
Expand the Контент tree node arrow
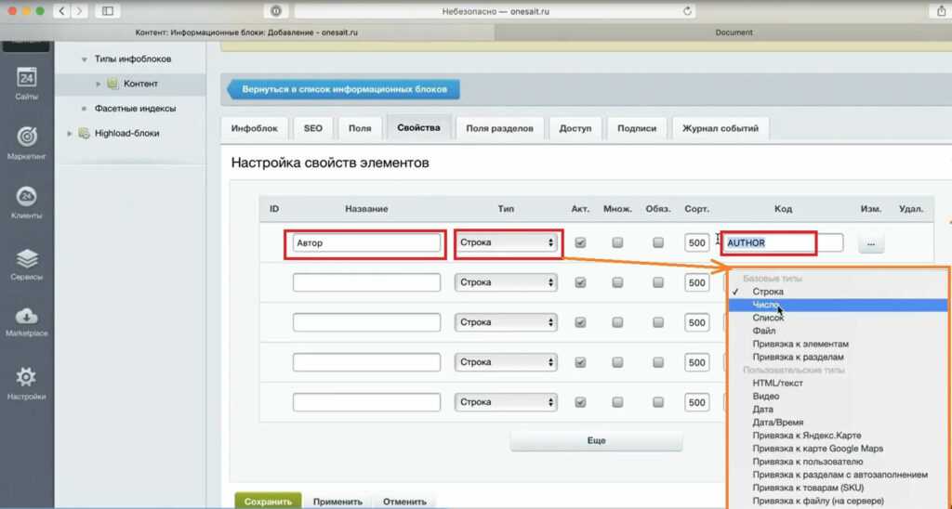[x=99, y=84]
